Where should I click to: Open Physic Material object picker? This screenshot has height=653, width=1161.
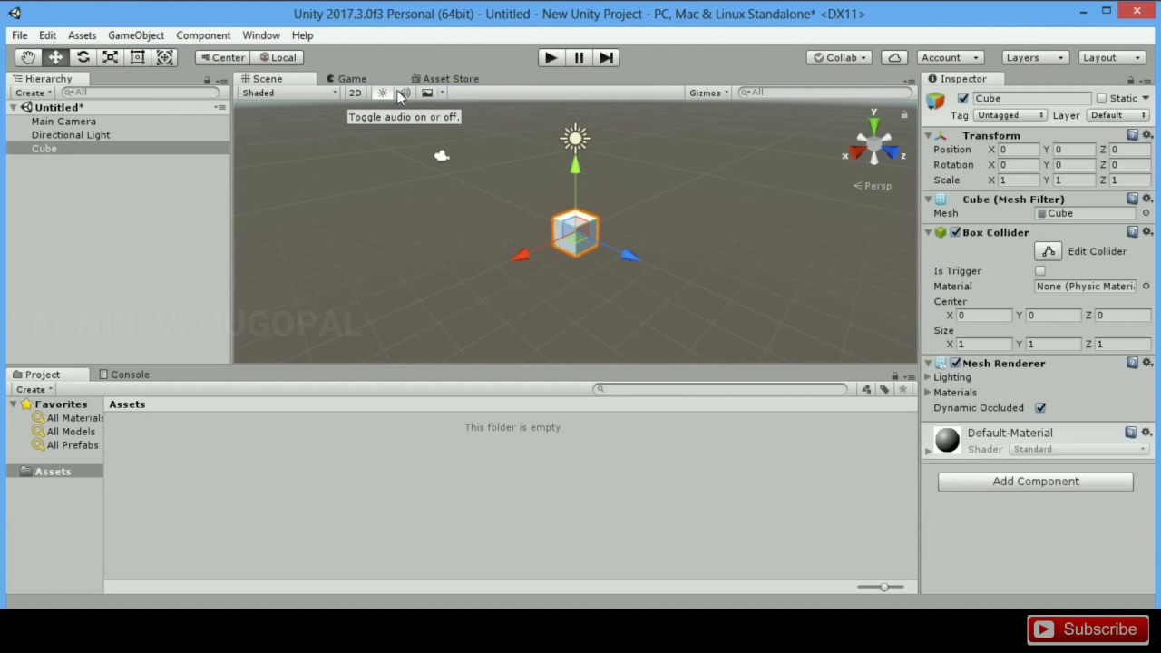tap(1146, 287)
